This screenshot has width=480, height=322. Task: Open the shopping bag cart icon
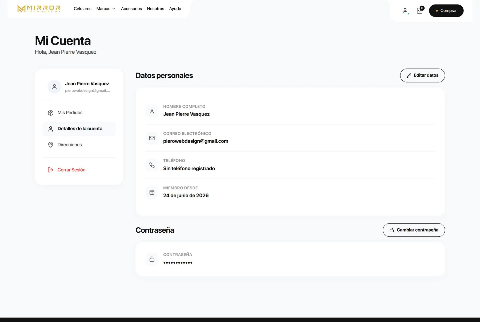pyautogui.click(x=420, y=10)
